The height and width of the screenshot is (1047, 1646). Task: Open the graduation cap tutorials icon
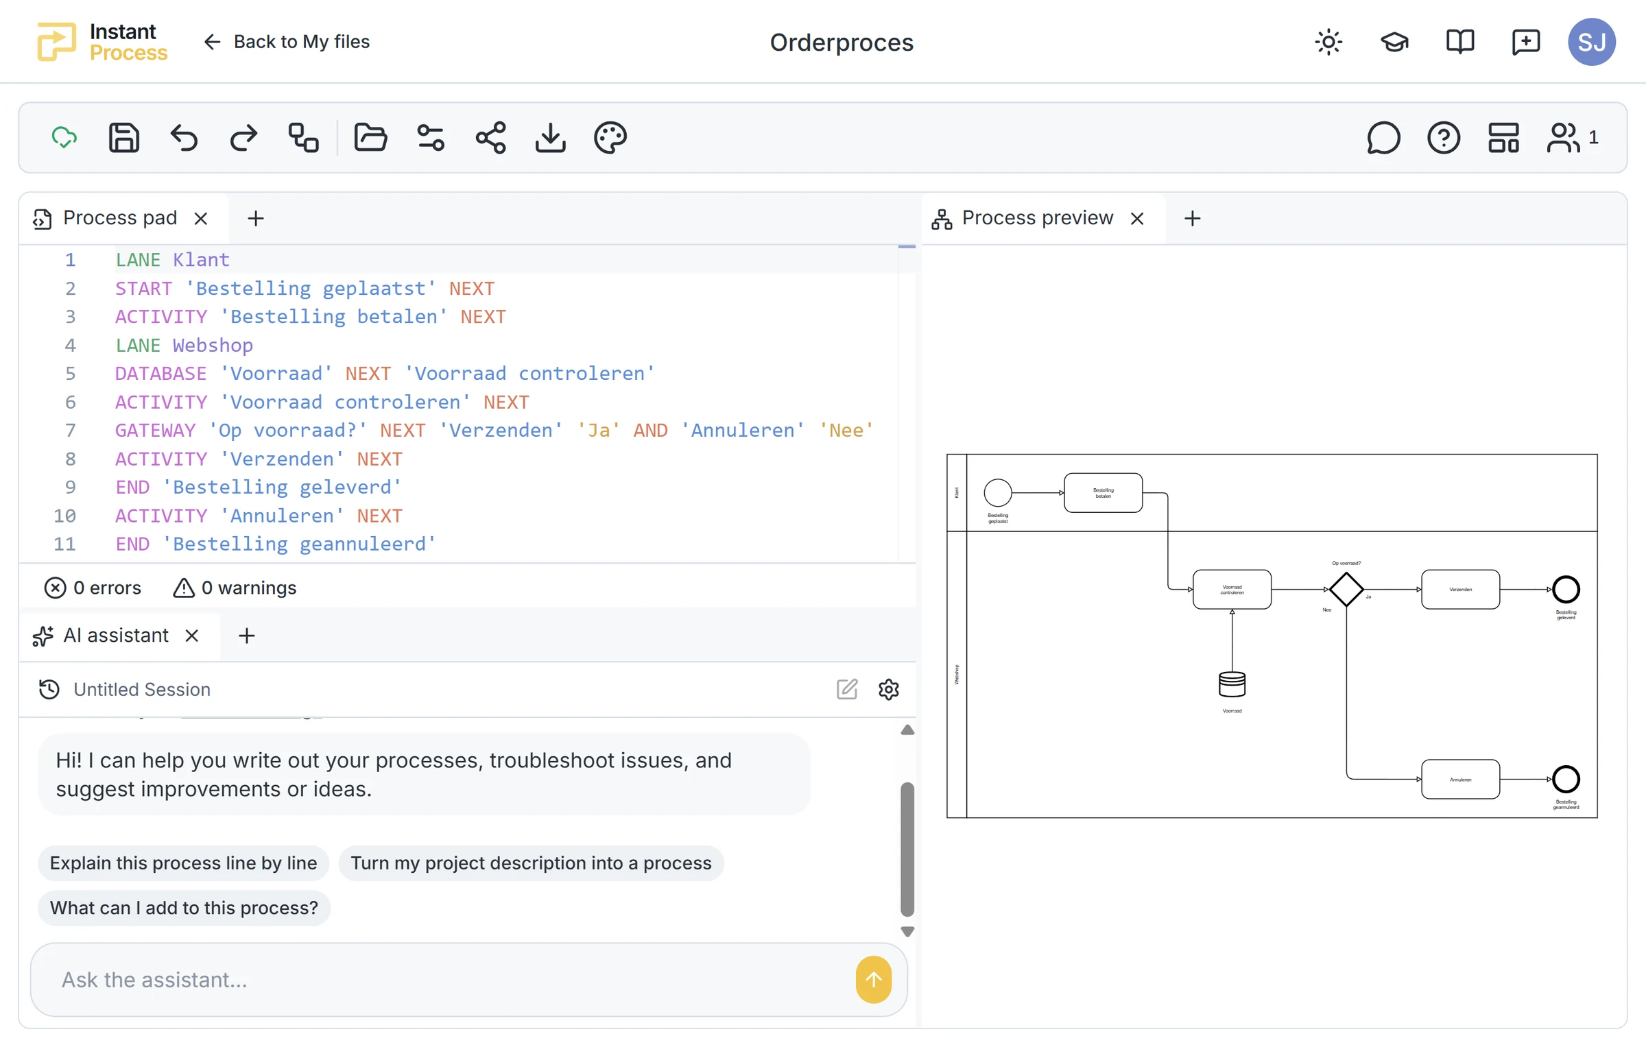1394,43
